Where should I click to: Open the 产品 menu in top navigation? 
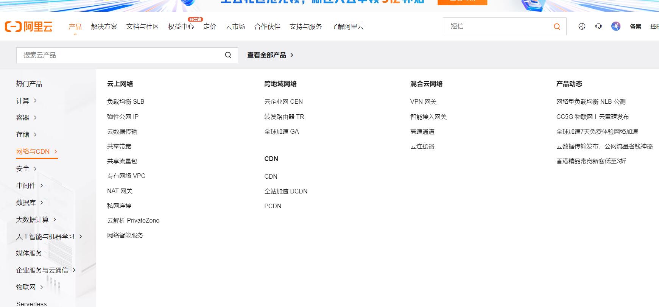click(75, 26)
